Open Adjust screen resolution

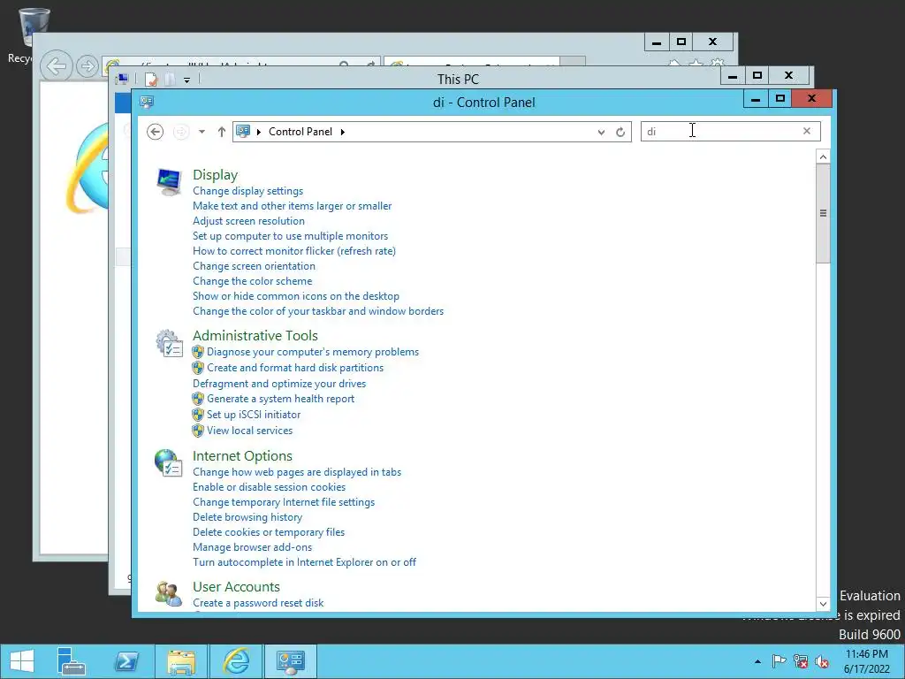tap(248, 221)
